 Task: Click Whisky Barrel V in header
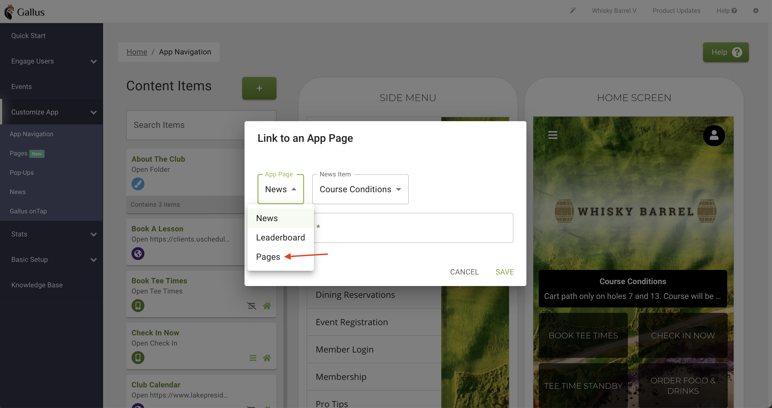point(614,10)
